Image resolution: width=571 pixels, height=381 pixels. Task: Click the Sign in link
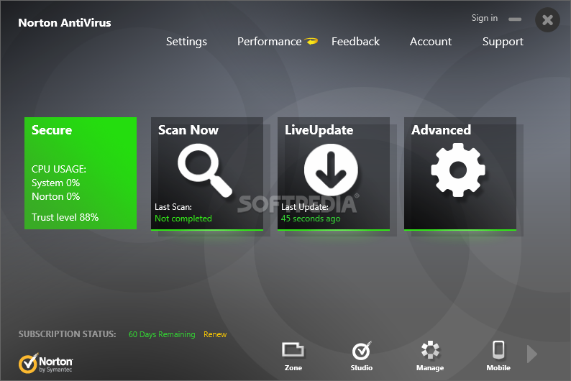coord(484,18)
